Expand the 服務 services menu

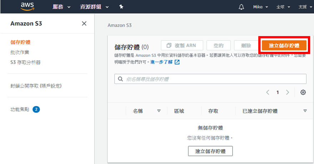[x=61, y=7]
